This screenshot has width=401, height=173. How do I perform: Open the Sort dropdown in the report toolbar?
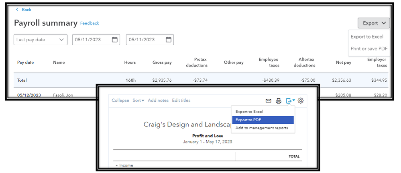[138, 101]
